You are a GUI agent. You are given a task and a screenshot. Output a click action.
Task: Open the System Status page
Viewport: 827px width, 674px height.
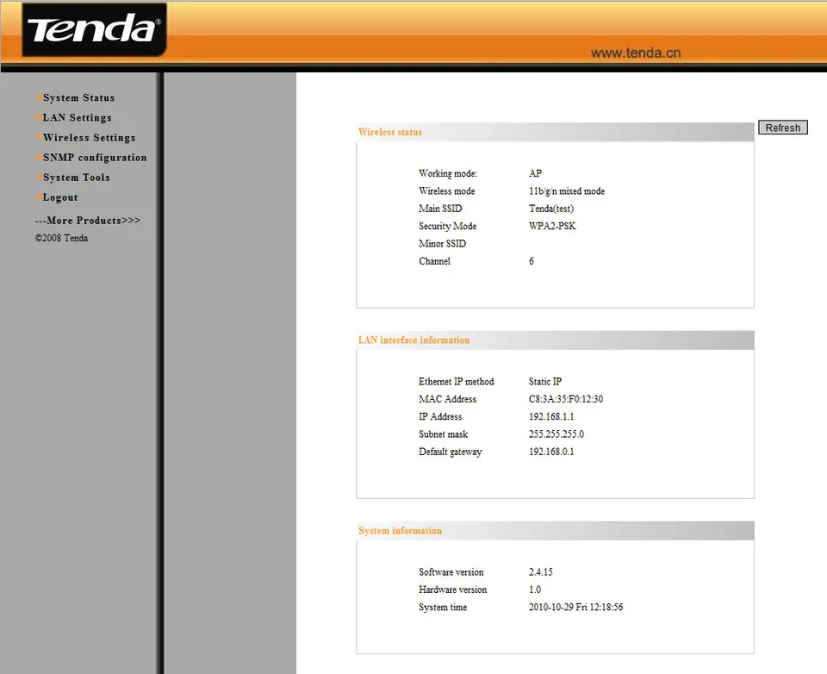pos(78,98)
